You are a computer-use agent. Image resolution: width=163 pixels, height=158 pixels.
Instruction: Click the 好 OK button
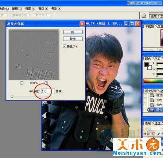click(x=73, y=32)
